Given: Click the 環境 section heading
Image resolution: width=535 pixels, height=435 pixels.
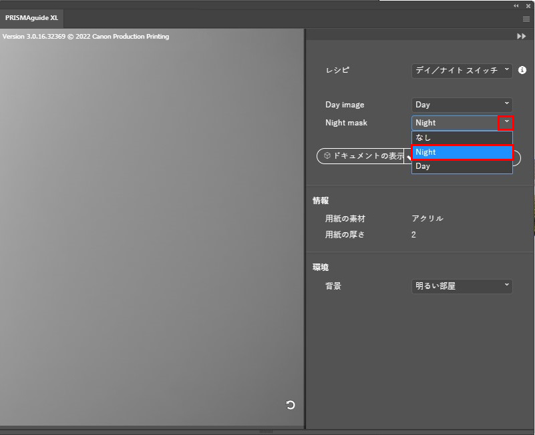Looking at the screenshot, I should pyautogui.click(x=321, y=268).
